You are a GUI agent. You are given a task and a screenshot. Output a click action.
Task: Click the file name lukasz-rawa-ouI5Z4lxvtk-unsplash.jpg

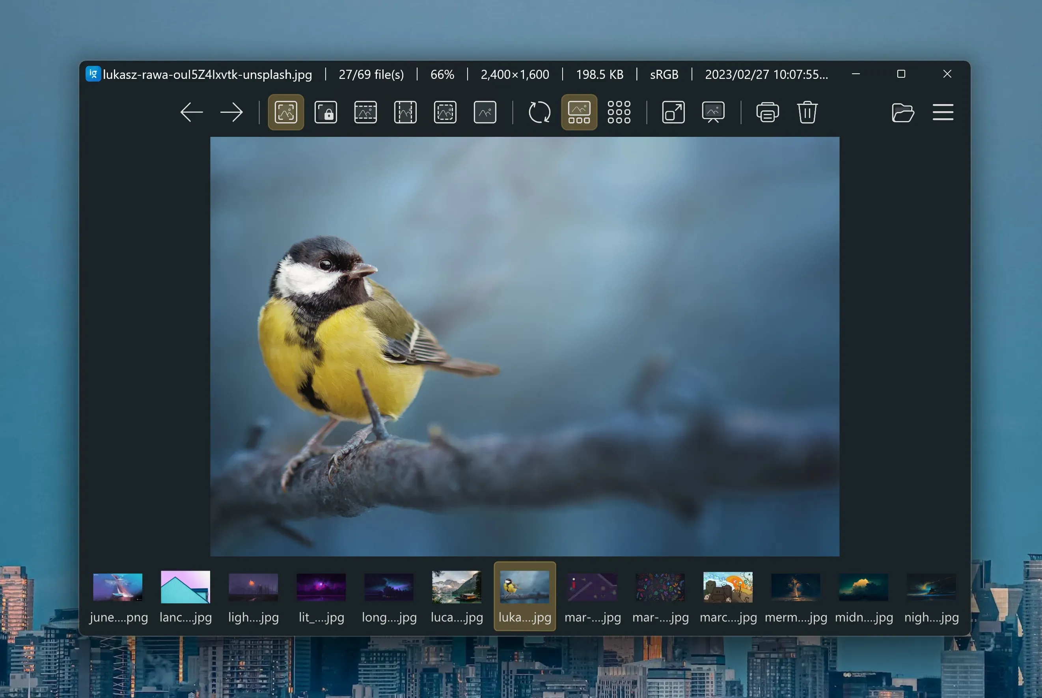click(207, 75)
